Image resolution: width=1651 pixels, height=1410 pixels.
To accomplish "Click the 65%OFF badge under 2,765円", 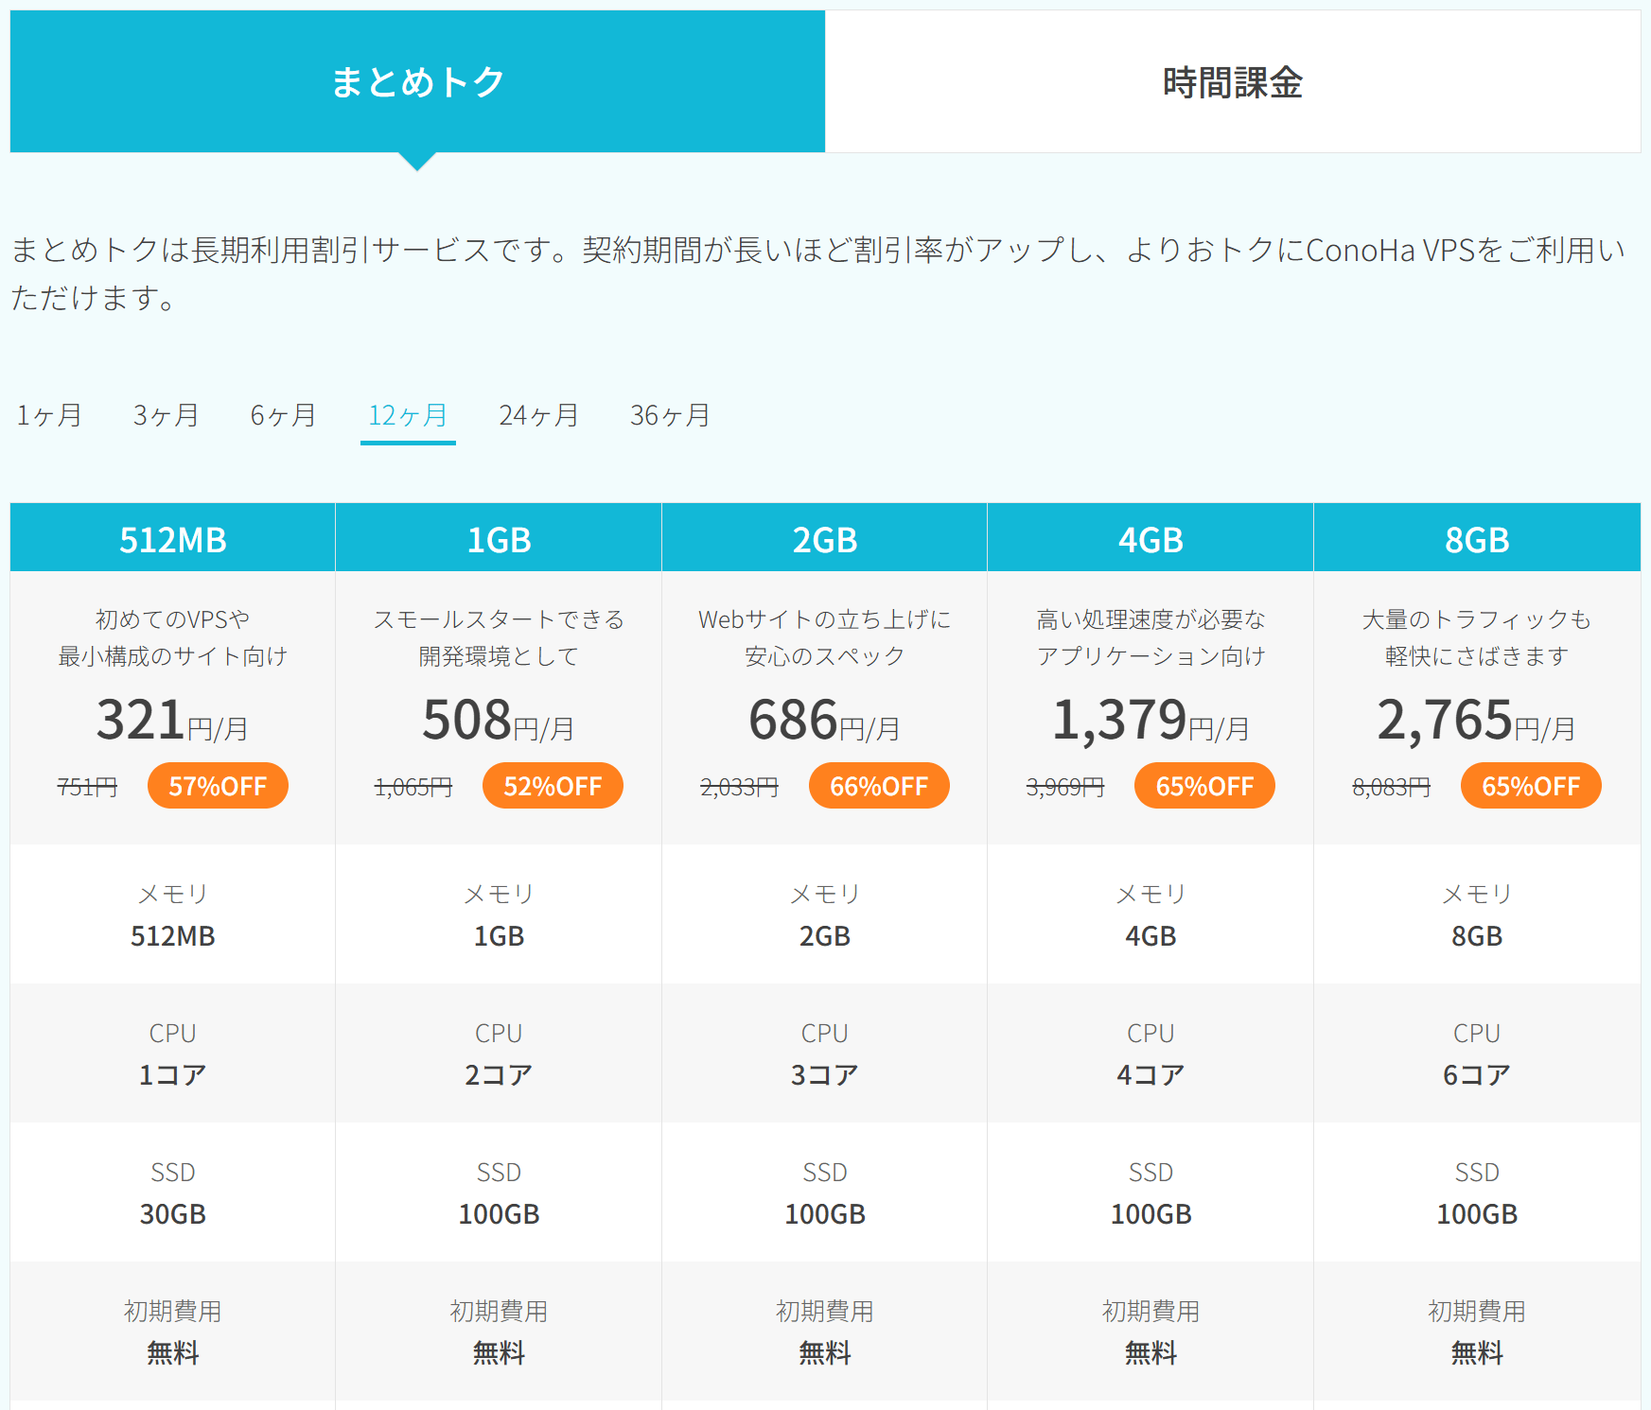I will tap(1531, 786).
